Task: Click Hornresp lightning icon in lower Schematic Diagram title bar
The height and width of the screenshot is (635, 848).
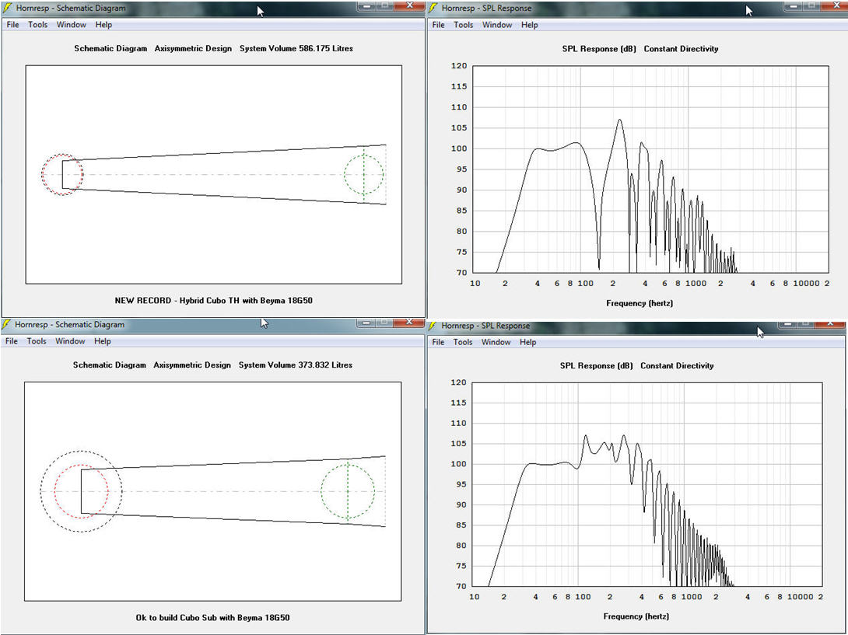Action: coord(6,324)
